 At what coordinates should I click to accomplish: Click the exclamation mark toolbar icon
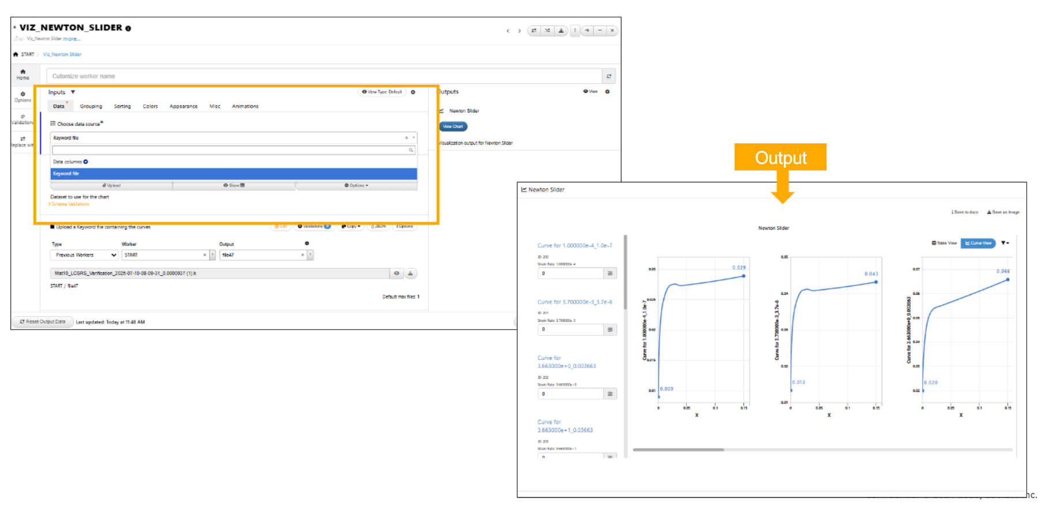point(575,31)
